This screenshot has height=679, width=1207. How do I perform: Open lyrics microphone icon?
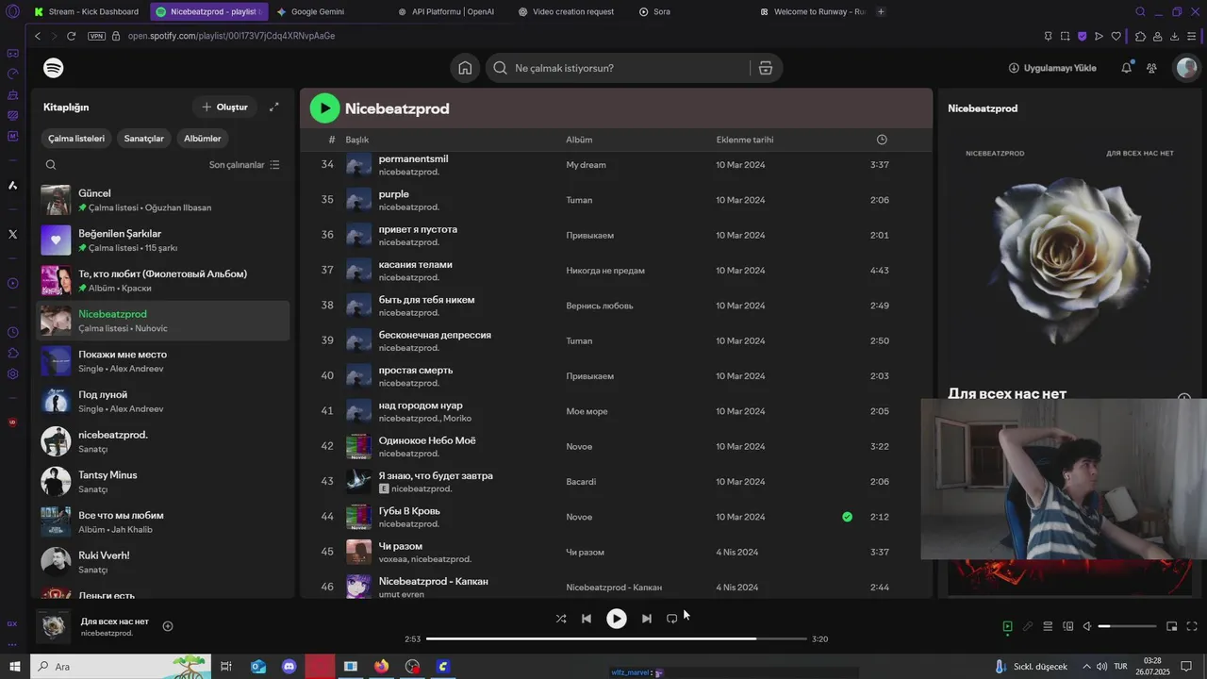(1028, 626)
